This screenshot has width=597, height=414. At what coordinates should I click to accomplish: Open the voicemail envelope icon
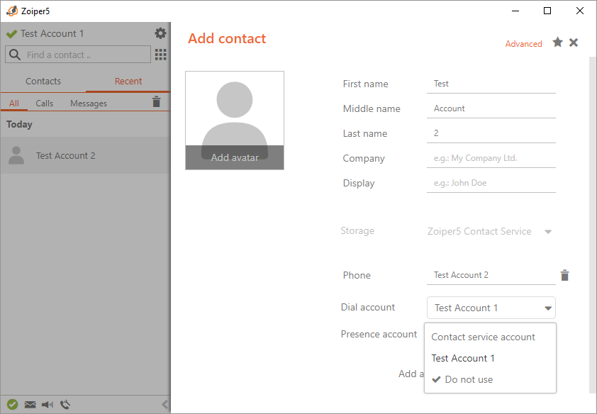click(30, 405)
